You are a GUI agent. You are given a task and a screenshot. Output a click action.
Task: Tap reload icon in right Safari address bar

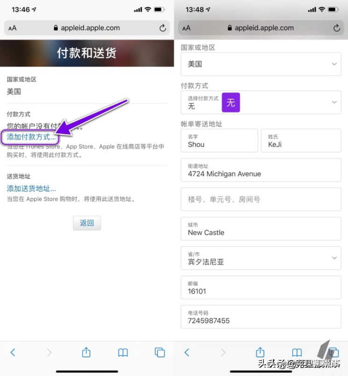[x=336, y=28]
